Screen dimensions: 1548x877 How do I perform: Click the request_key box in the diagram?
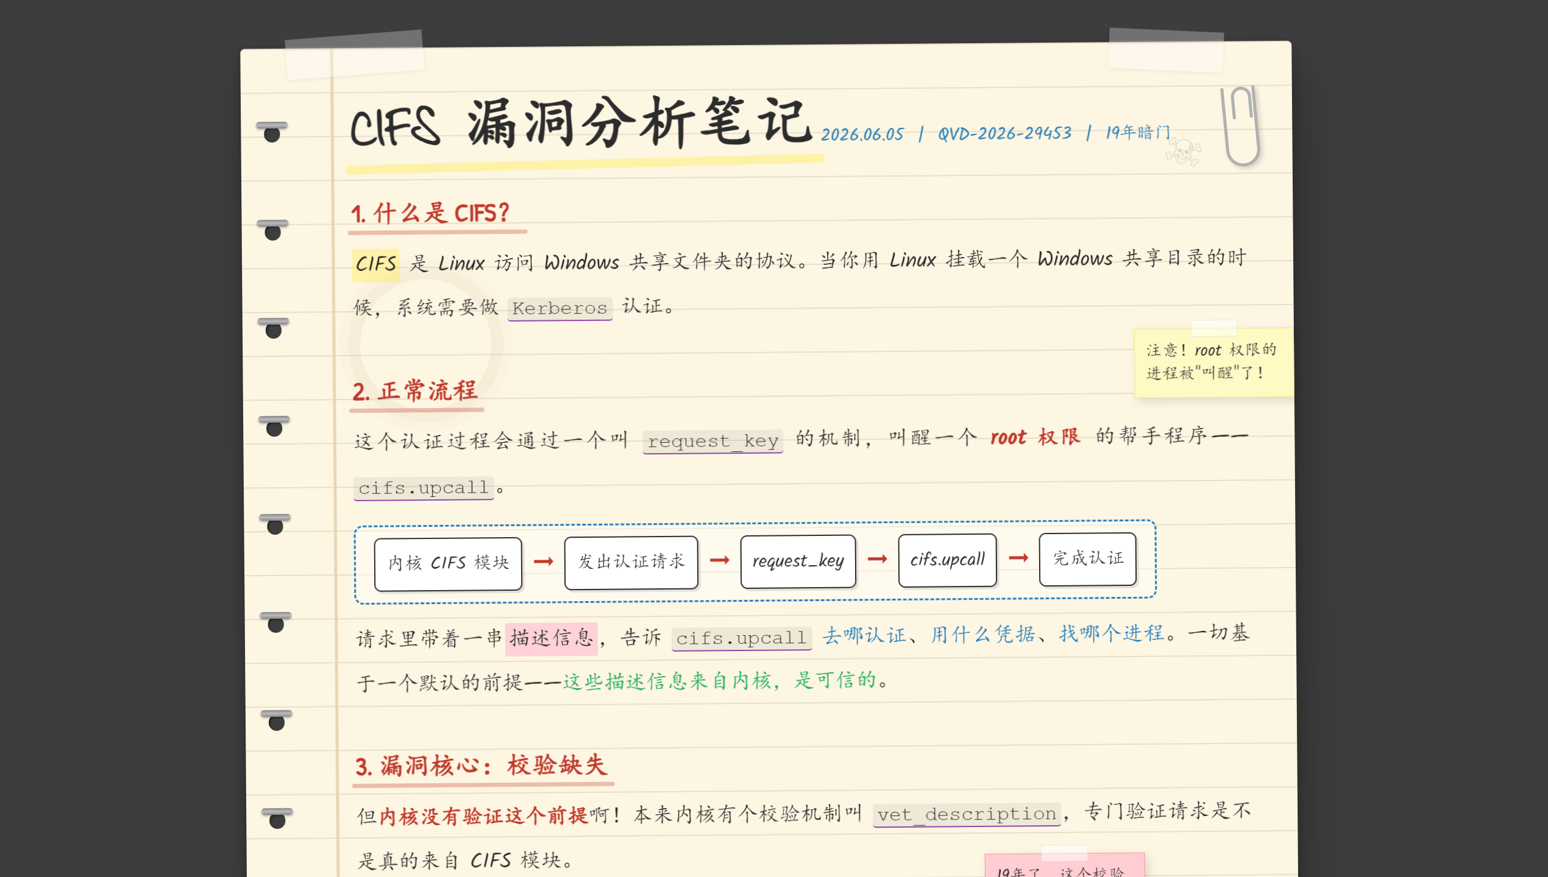click(x=798, y=561)
